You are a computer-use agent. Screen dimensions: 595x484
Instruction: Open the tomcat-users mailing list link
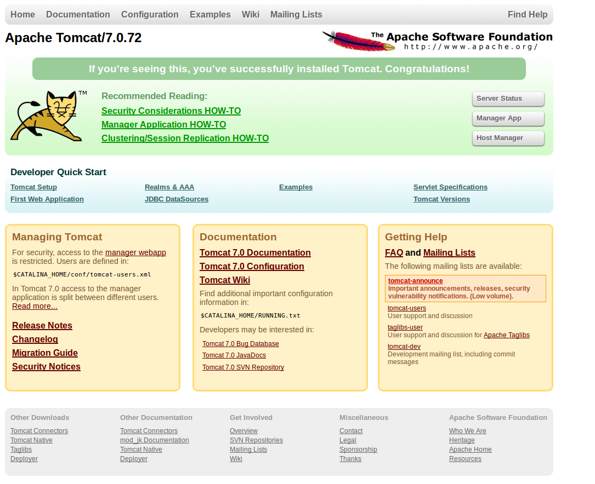tap(407, 308)
